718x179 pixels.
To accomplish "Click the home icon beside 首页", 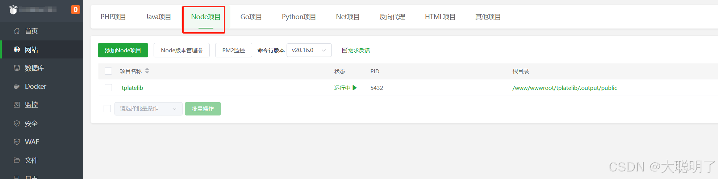I will [17, 31].
